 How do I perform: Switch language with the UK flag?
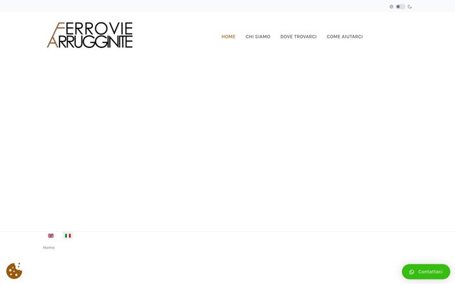pyautogui.click(x=51, y=235)
